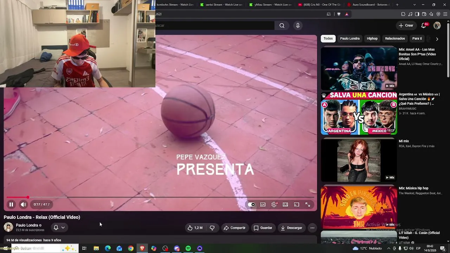This screenshot has width=450, height=253.
Task: Toggle the autoplay switch in player
Action: click(251, 205)
